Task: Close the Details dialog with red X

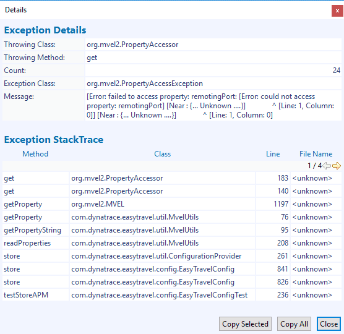Action: pos(337,11)
